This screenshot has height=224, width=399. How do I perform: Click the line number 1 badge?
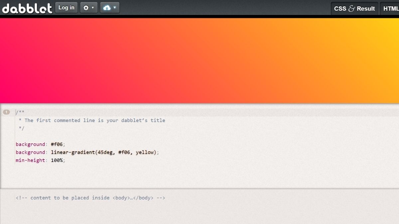point(6,112)
